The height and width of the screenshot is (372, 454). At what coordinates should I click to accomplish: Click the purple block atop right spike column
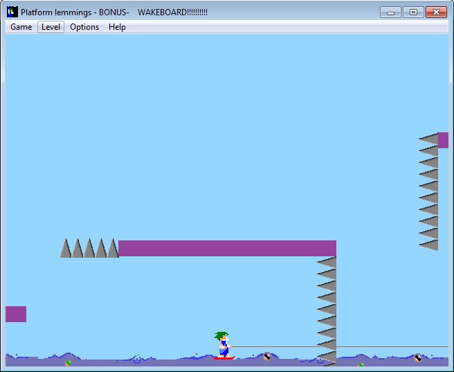tap(443, 140)
